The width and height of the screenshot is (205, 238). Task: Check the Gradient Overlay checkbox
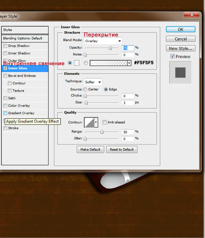(5, 113)
